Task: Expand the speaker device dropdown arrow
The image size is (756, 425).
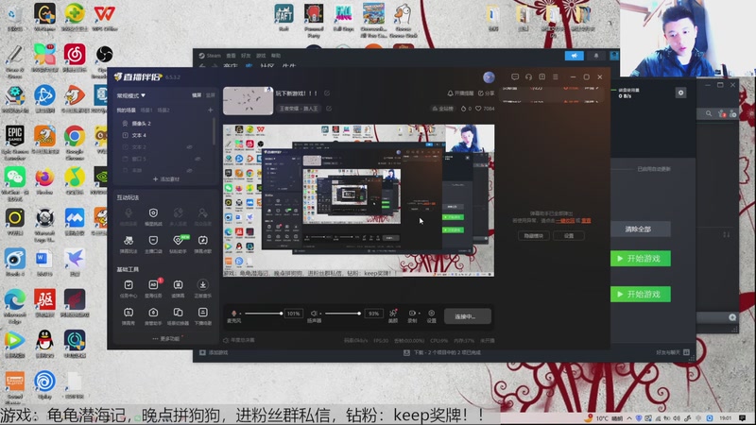Action: click(320, 314)
